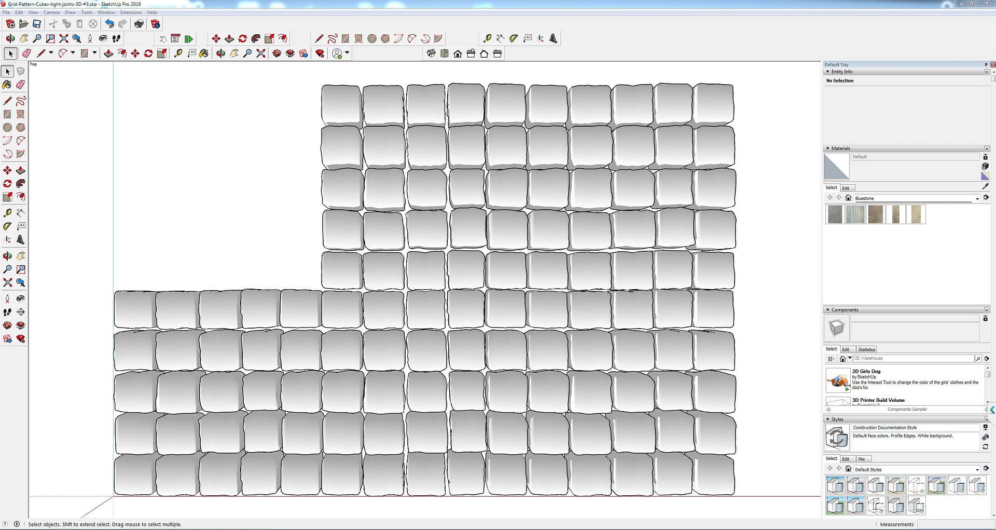Click the 3D Warehouse search field
996x530 pixels.
913,359
